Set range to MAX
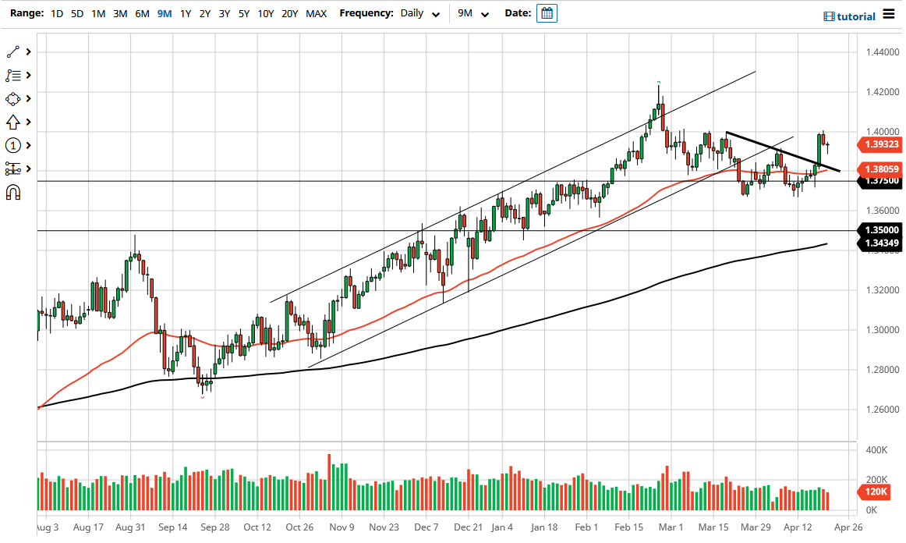906x543 pixels. click(316, 13)
